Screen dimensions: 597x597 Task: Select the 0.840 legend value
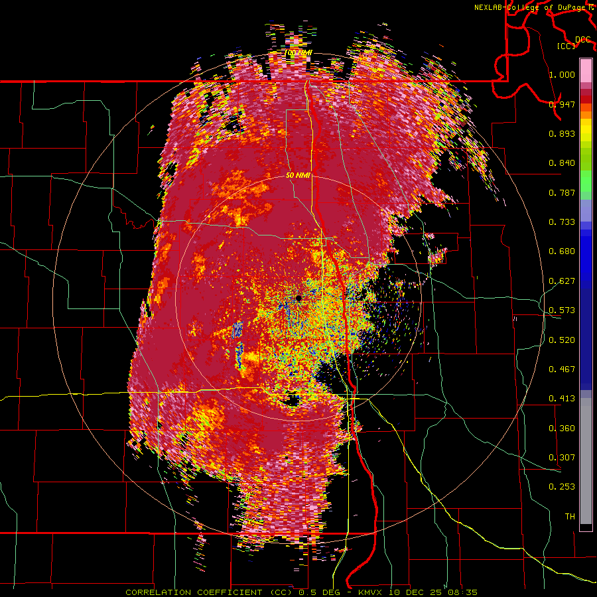point(562,163)
